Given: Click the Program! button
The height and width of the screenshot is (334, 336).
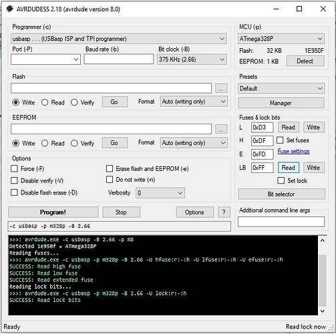Looking at the screenshot, I should (x=53, y=212).
